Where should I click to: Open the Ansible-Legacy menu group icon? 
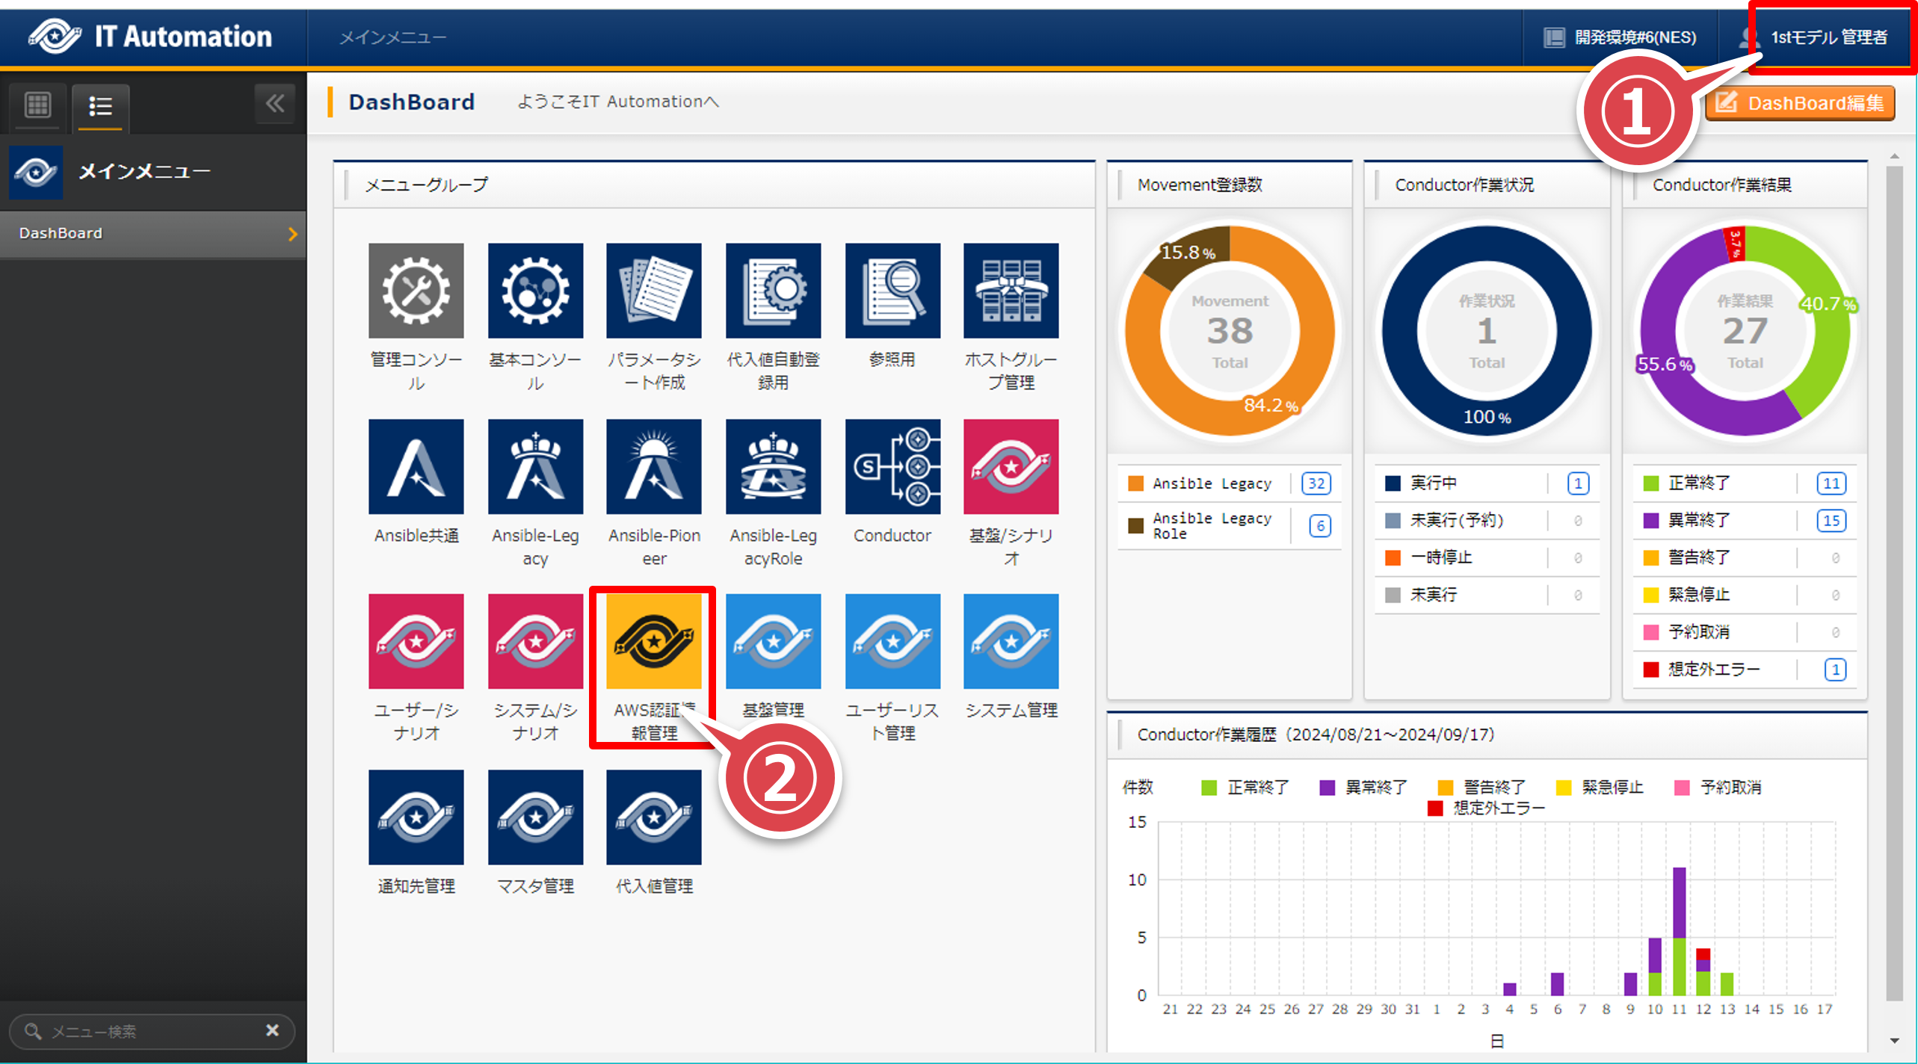coord(535,467)
